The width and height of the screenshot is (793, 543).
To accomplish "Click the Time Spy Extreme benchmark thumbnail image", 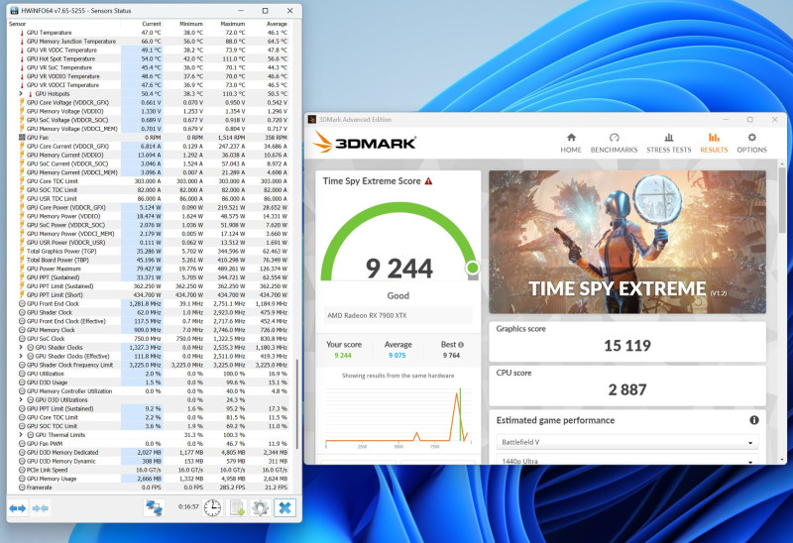I will 627,242.
